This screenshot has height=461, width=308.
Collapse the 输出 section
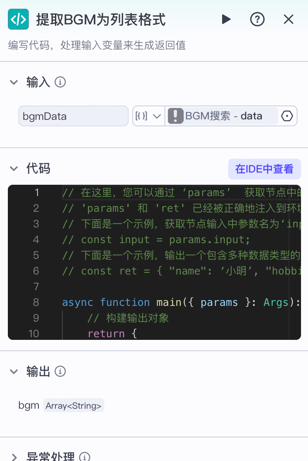pos(14,371)
